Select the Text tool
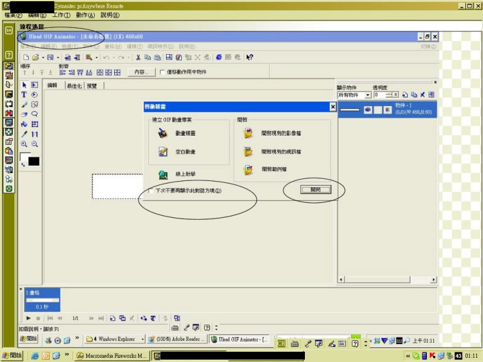 tap(24, 95)
